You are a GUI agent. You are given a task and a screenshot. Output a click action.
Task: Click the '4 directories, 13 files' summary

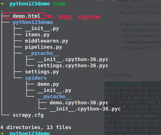click(36, 128)
